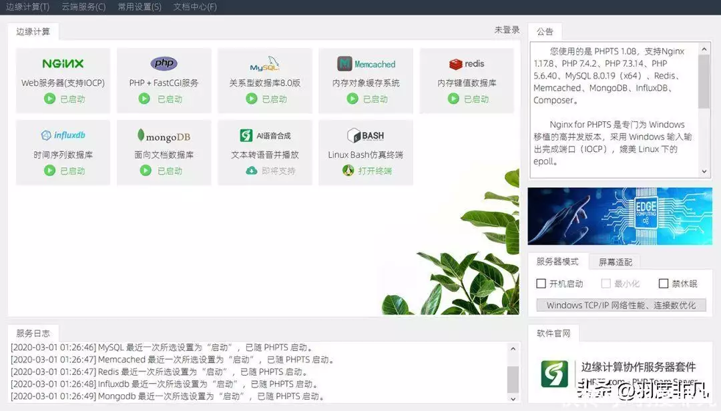Click log entry about Memcached 启动
The width and height of the screenshot is (721, 411).
[173, 360]
